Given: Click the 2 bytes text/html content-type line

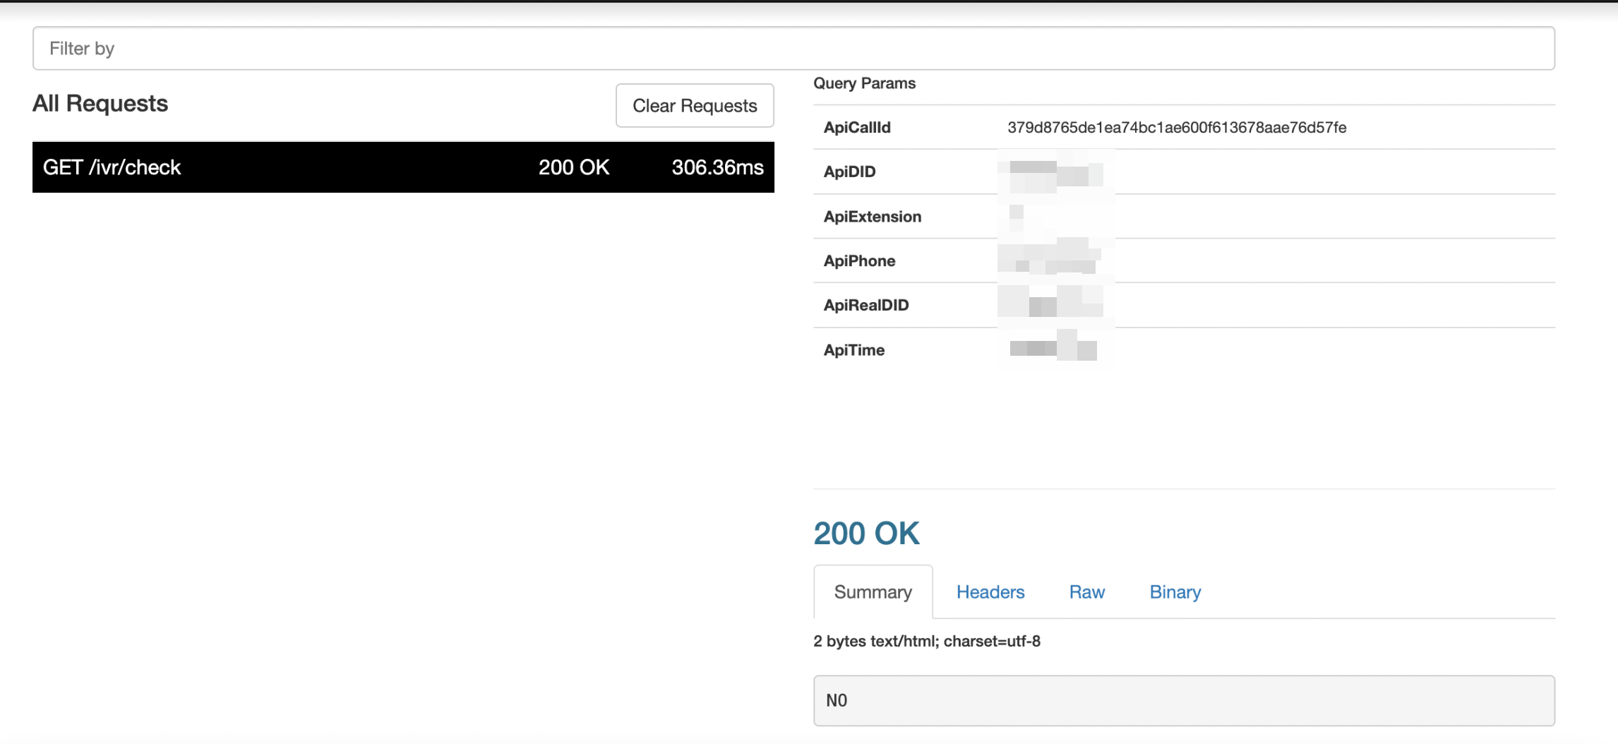Looking at the screenshot, I should [926, 641].
